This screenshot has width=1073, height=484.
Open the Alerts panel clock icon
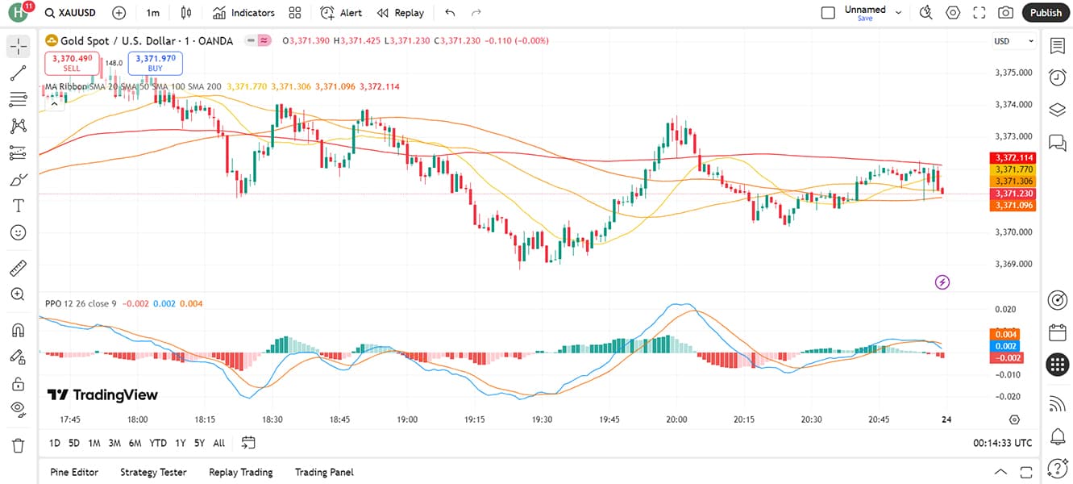pos(1057,77)
